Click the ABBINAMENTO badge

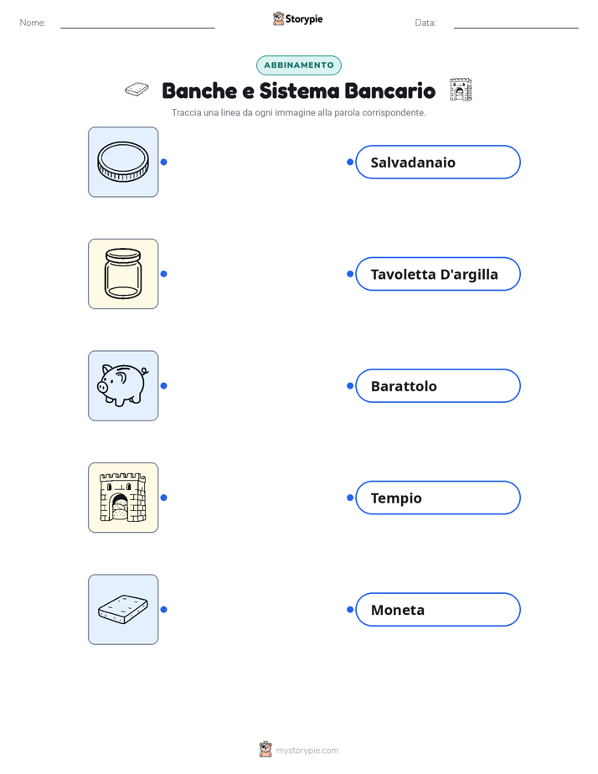pyautogui.click(x=299, y=65)
